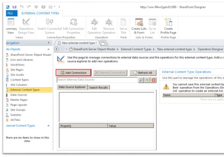Click SharePoint Server Object Model breadcrumb link
This screenshot has height=157, width=224.
94,49
